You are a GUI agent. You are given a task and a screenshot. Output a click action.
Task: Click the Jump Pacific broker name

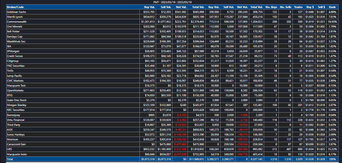coord(15,76)
